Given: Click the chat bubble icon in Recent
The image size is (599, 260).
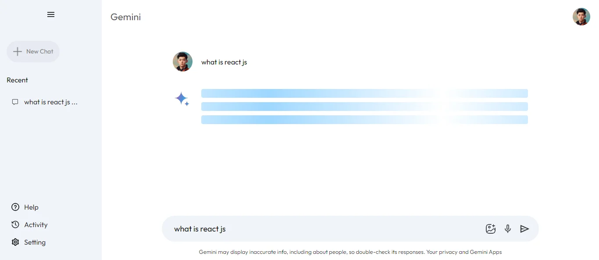Looking at the screenshot, I should click(15, 102).
